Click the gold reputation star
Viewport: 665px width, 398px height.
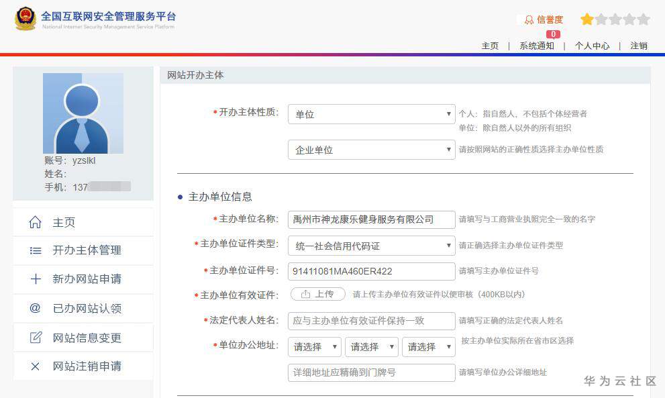[x=587, y=19]
